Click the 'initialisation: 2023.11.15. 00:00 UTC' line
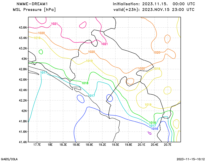209x161 pixels. (154, 4)
